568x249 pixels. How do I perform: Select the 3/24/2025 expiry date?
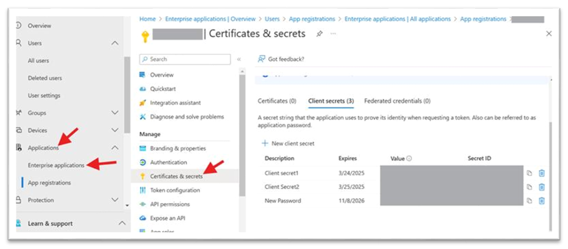click(x=351, y=173)
